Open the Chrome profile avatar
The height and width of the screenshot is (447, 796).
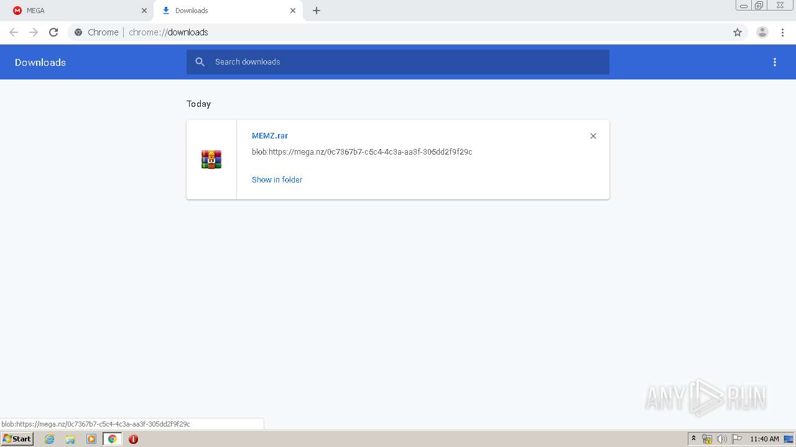tap(762, 32)
